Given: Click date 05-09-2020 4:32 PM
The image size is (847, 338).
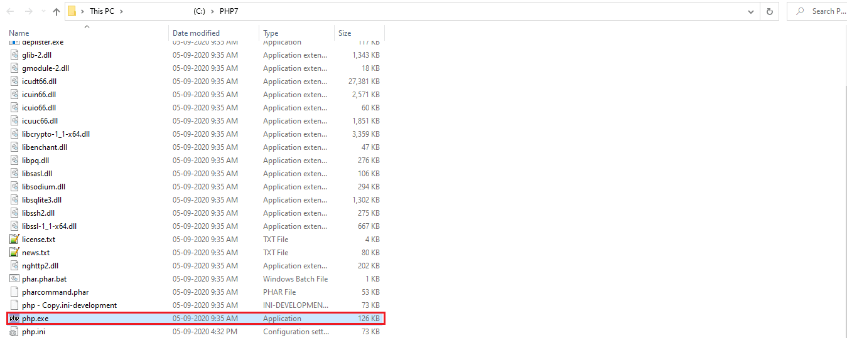Looking at the screenshot, I should tap(205, 332).
